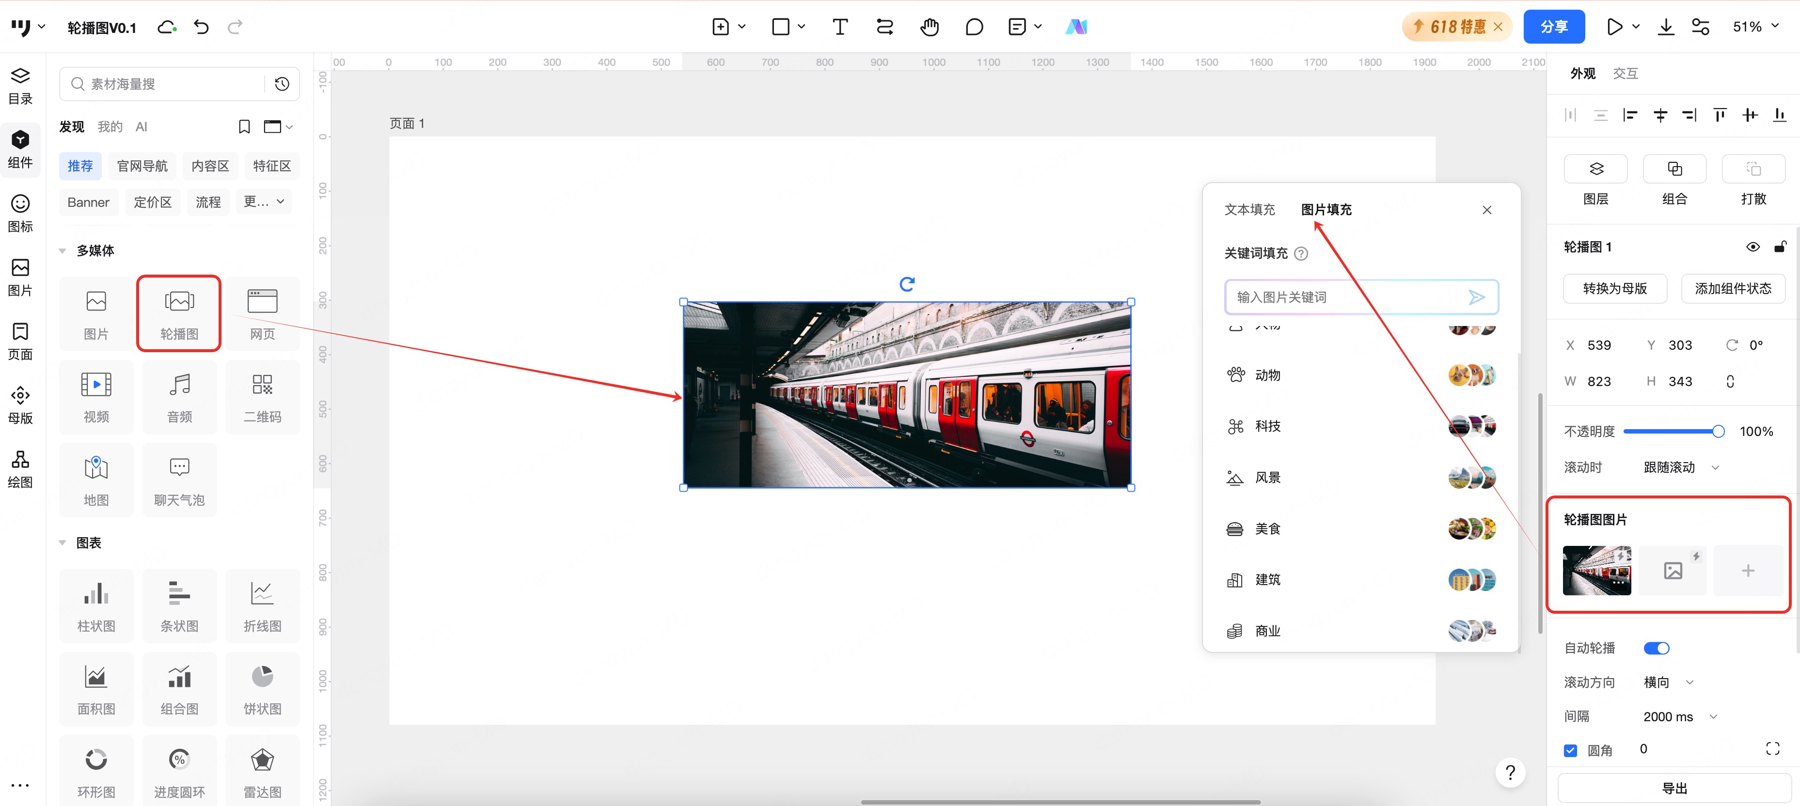Select the train carousel image thumbnail
1800x806 pixels.
(1596, 571)
